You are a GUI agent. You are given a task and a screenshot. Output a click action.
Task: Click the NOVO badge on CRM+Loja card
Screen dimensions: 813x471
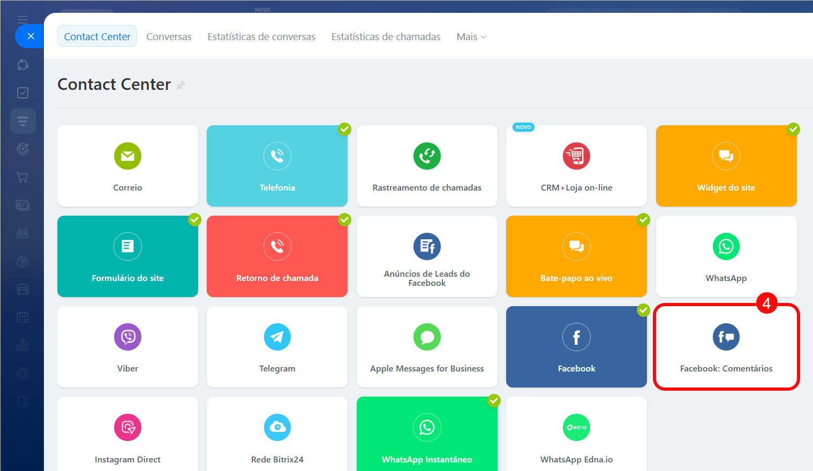pyautogui.click(x=523, y=127)
